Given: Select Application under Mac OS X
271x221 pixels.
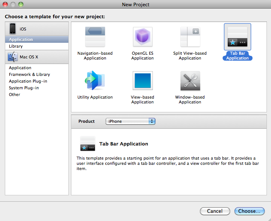Looking at the screenshot, I should tap(37, 68).
